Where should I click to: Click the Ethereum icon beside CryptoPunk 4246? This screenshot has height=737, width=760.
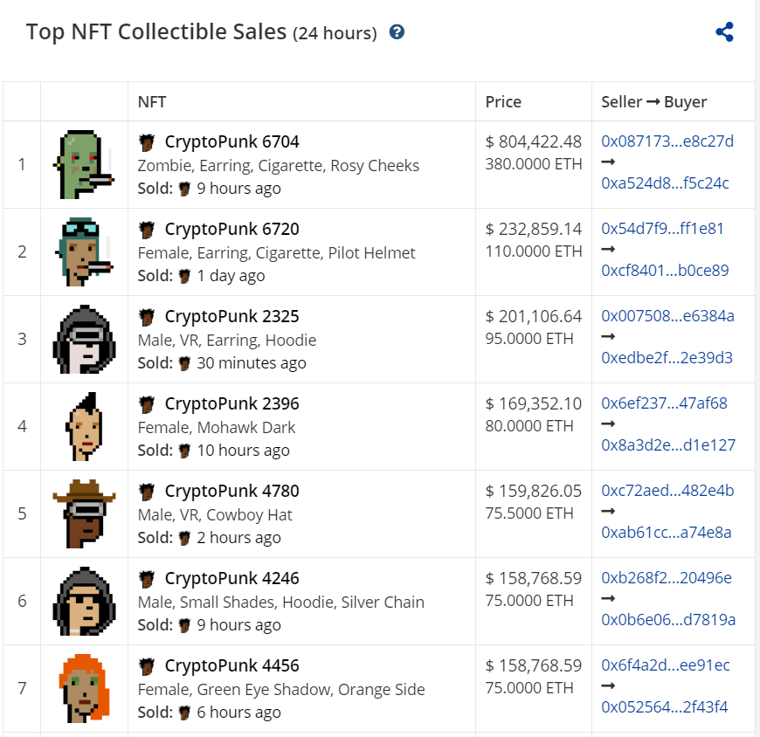tap(146, 577)
